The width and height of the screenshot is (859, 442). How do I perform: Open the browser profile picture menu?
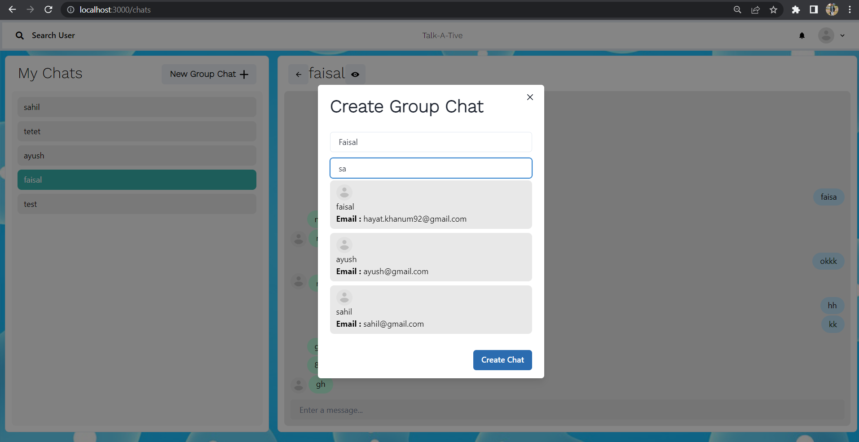coord(833,9)
